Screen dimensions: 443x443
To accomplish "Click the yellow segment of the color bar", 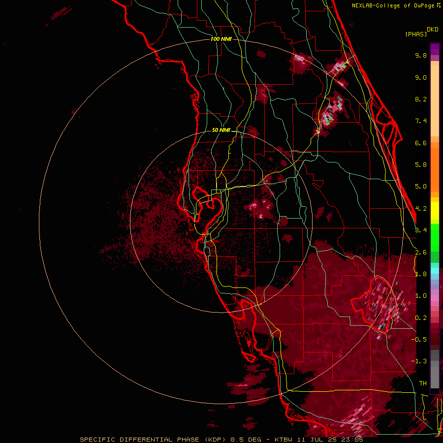I will [435, 211].
